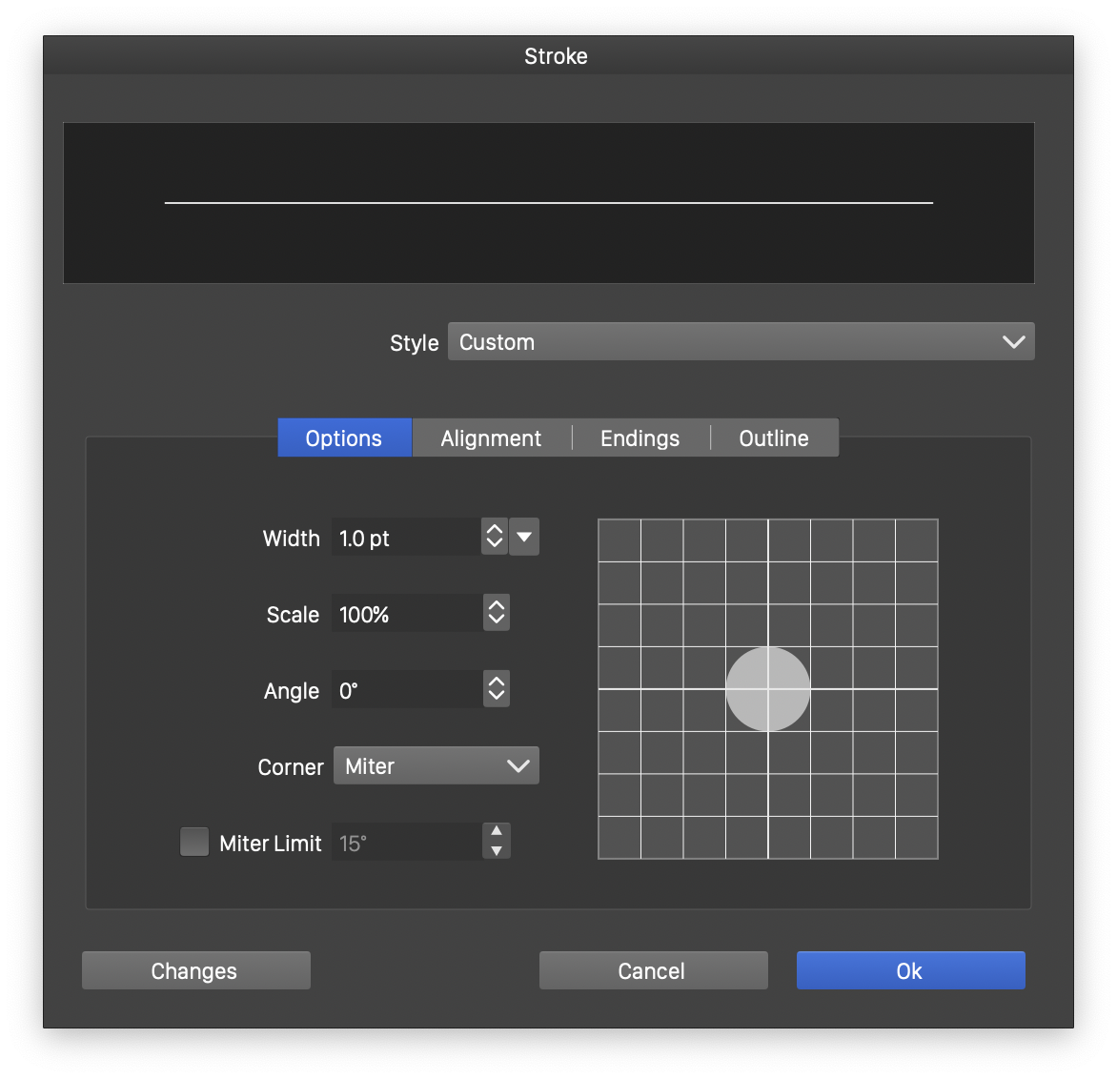Cancel the Stroke dialog
The image size is (1117, 1079).
pos(652,970)
